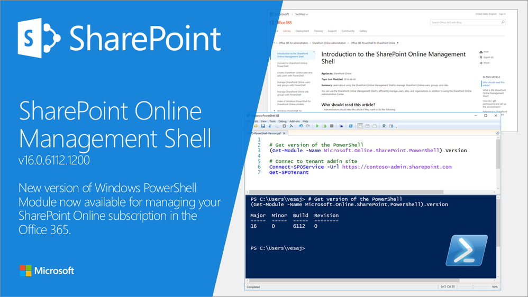This screenshot has width=528, height=297.
Task: Click the Run Selection icon
Action: tap(324, 126)
